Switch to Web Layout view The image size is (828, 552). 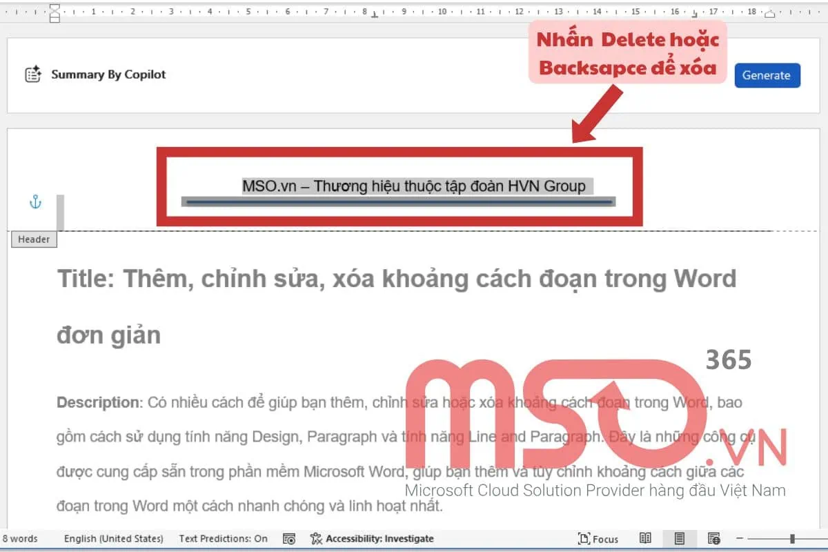pyautogui.click(x=714, y=539)
